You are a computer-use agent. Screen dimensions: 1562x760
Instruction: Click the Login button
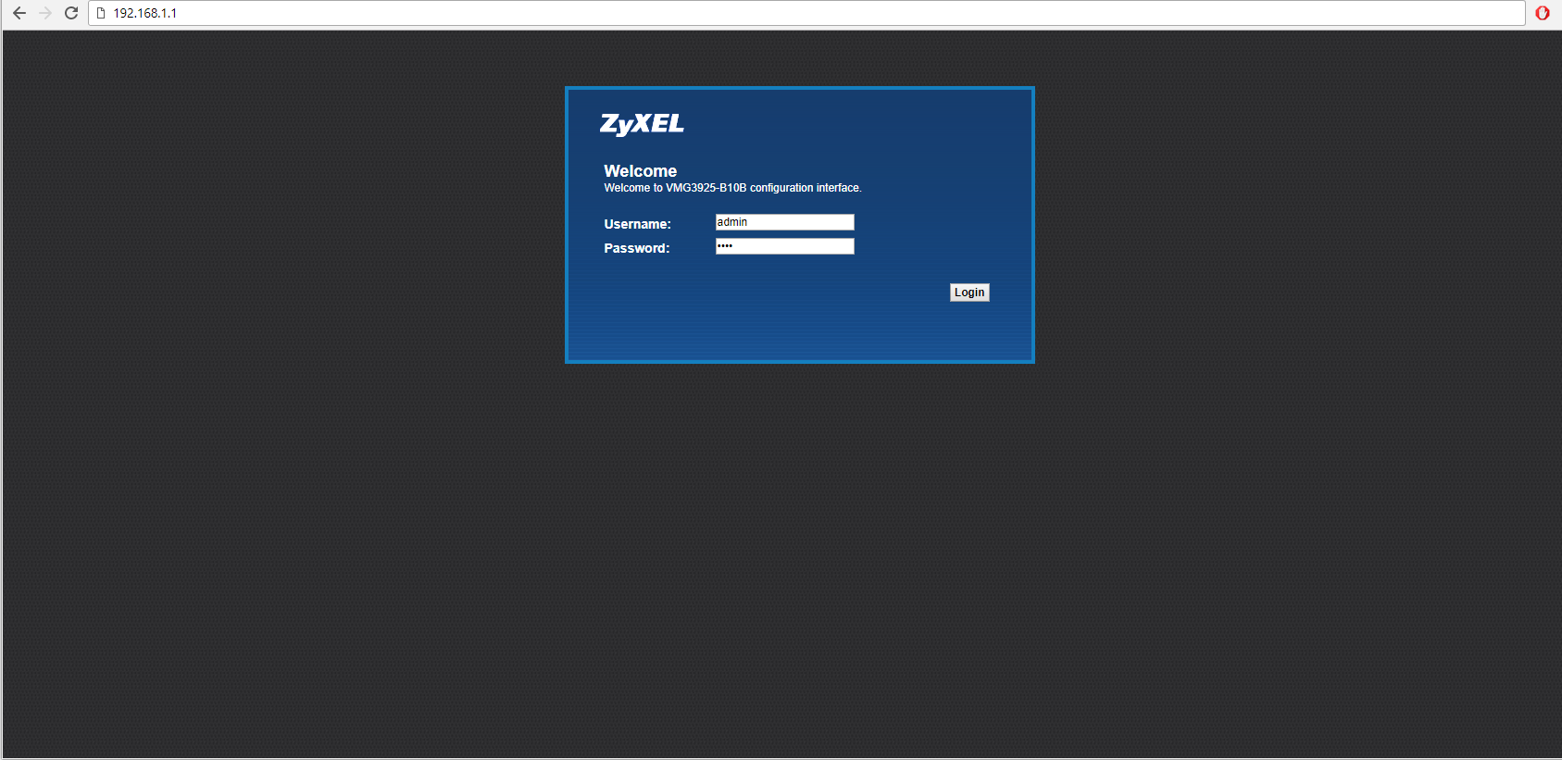coord(969,293)
